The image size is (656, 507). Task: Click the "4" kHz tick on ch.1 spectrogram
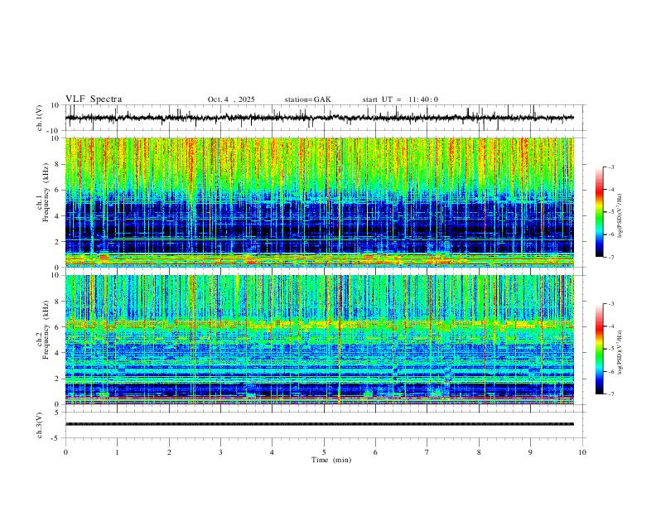tap(58, 216)
